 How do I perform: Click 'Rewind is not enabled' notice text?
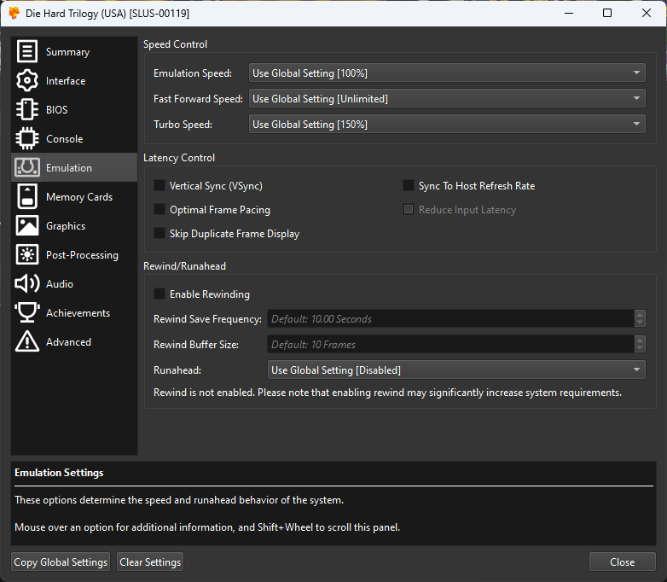coord(387,392)
